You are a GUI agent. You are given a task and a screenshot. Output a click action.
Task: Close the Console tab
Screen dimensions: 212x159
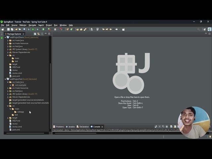pyautogui.click(x=102, y=127)
